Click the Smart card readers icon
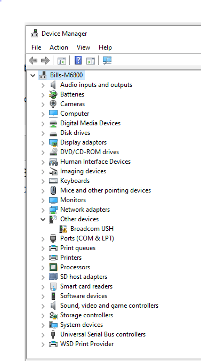The width and height of the screenshot is (201, 361). [53, 286]
